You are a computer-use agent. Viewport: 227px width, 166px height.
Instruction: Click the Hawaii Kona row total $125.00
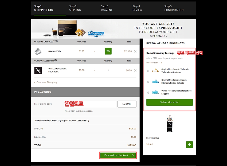(x=128, y=52)
